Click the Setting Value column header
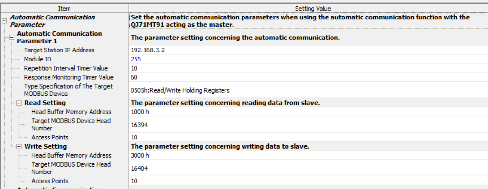 click(313, 9)
